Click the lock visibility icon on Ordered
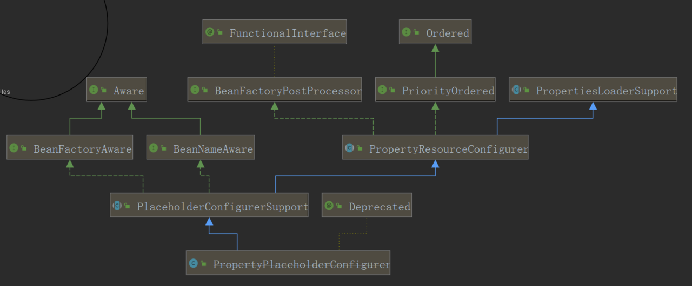The width and height of the screenshot is (692, 286). 417,32
